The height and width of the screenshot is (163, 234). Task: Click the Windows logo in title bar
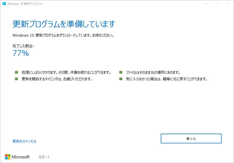4,3
